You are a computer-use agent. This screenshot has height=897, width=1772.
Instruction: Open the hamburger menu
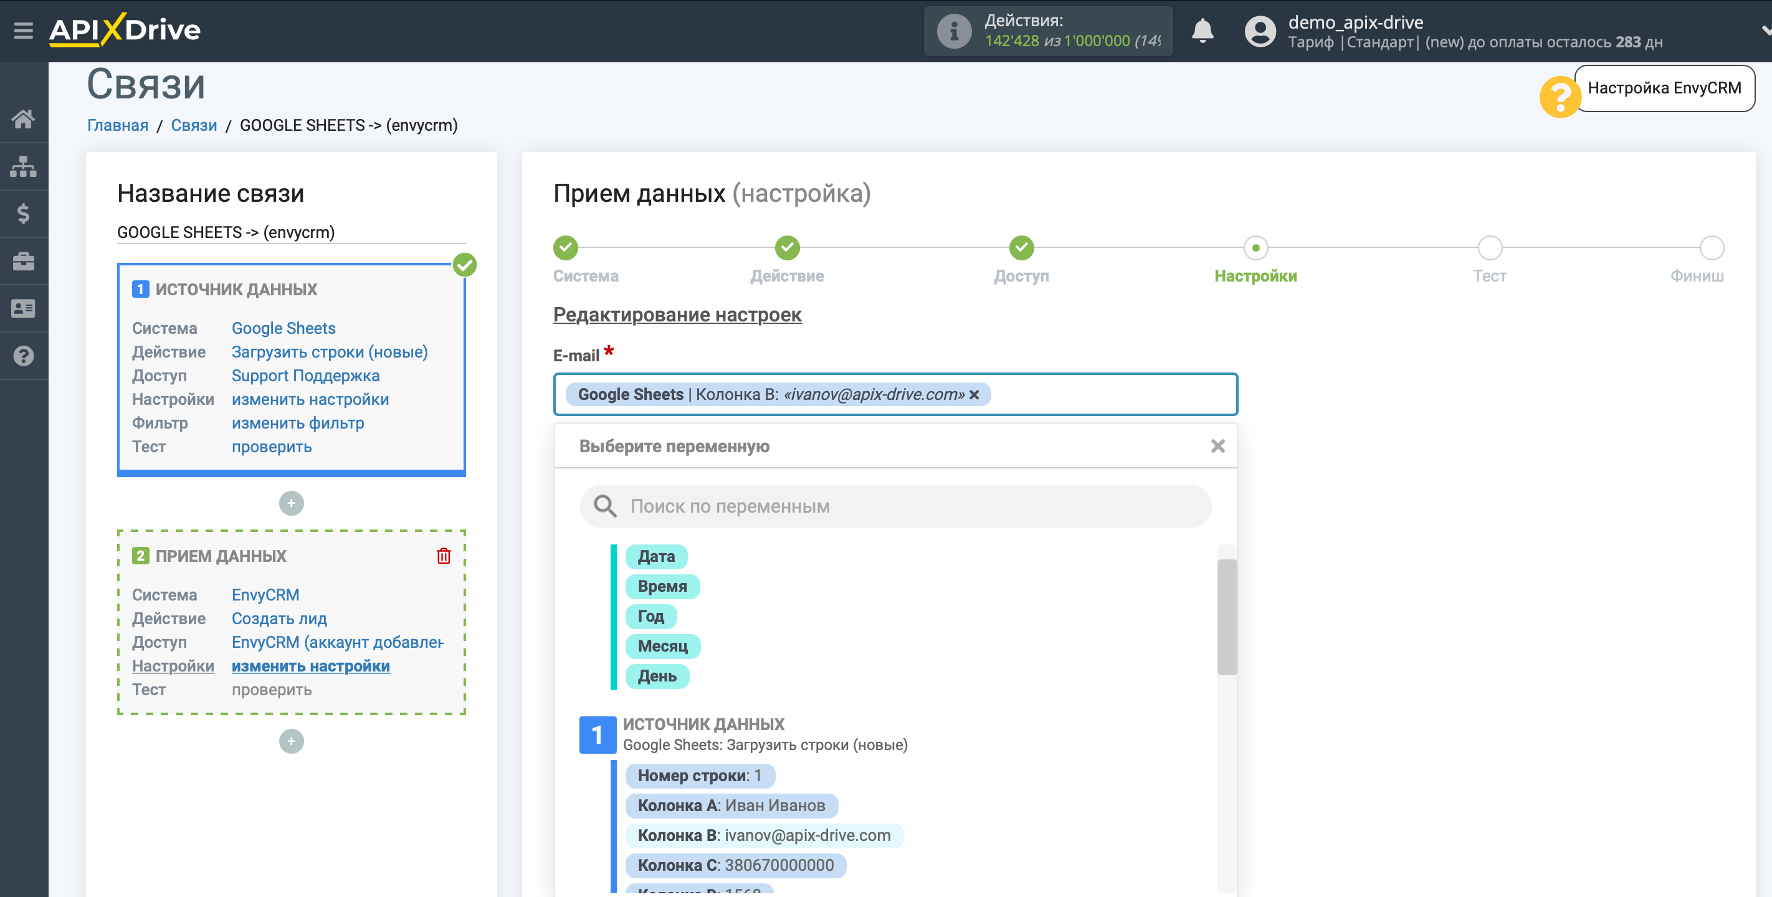pos(24,31)
